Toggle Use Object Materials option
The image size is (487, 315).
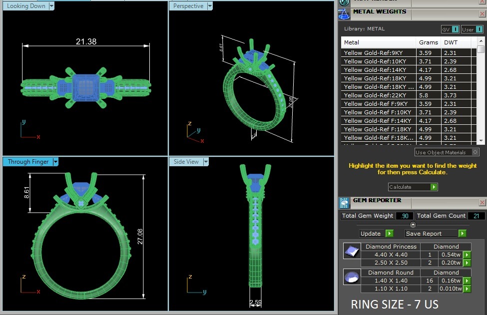click(475, 152)
